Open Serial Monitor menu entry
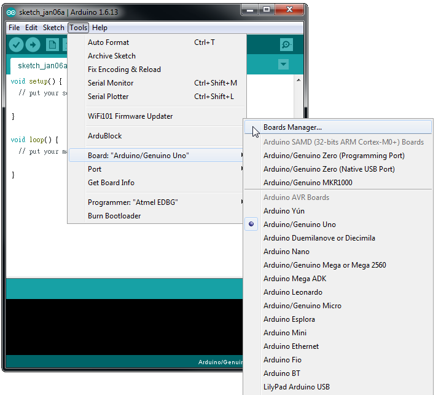This screenshot has width=441, height=395. (x=156, y=83)
